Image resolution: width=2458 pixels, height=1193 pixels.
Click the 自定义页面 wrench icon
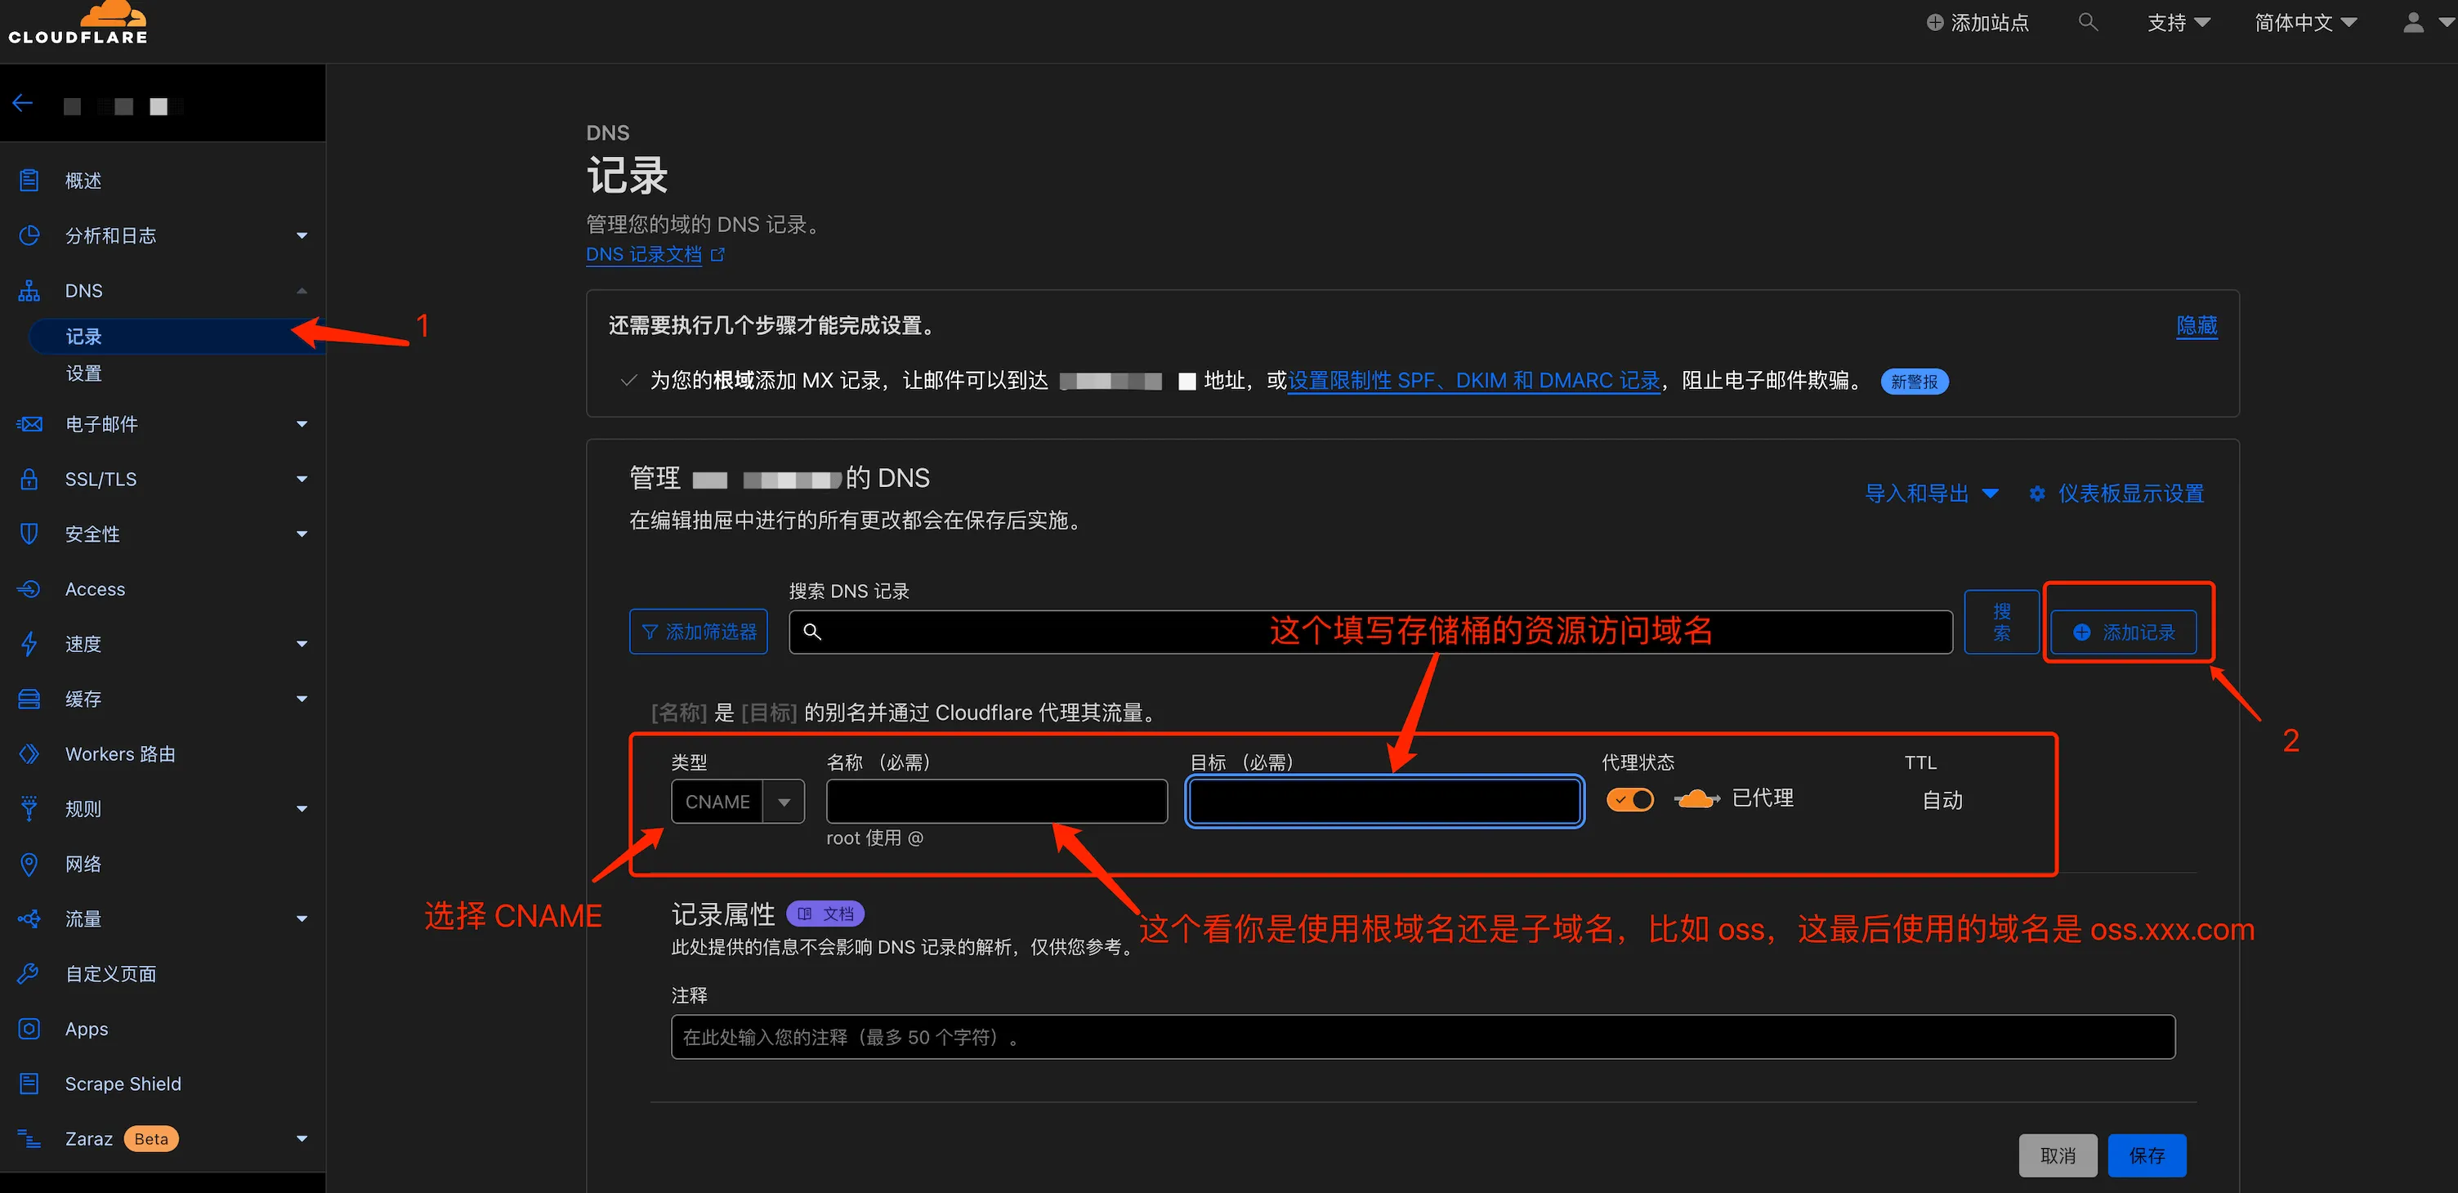point(29,973)
